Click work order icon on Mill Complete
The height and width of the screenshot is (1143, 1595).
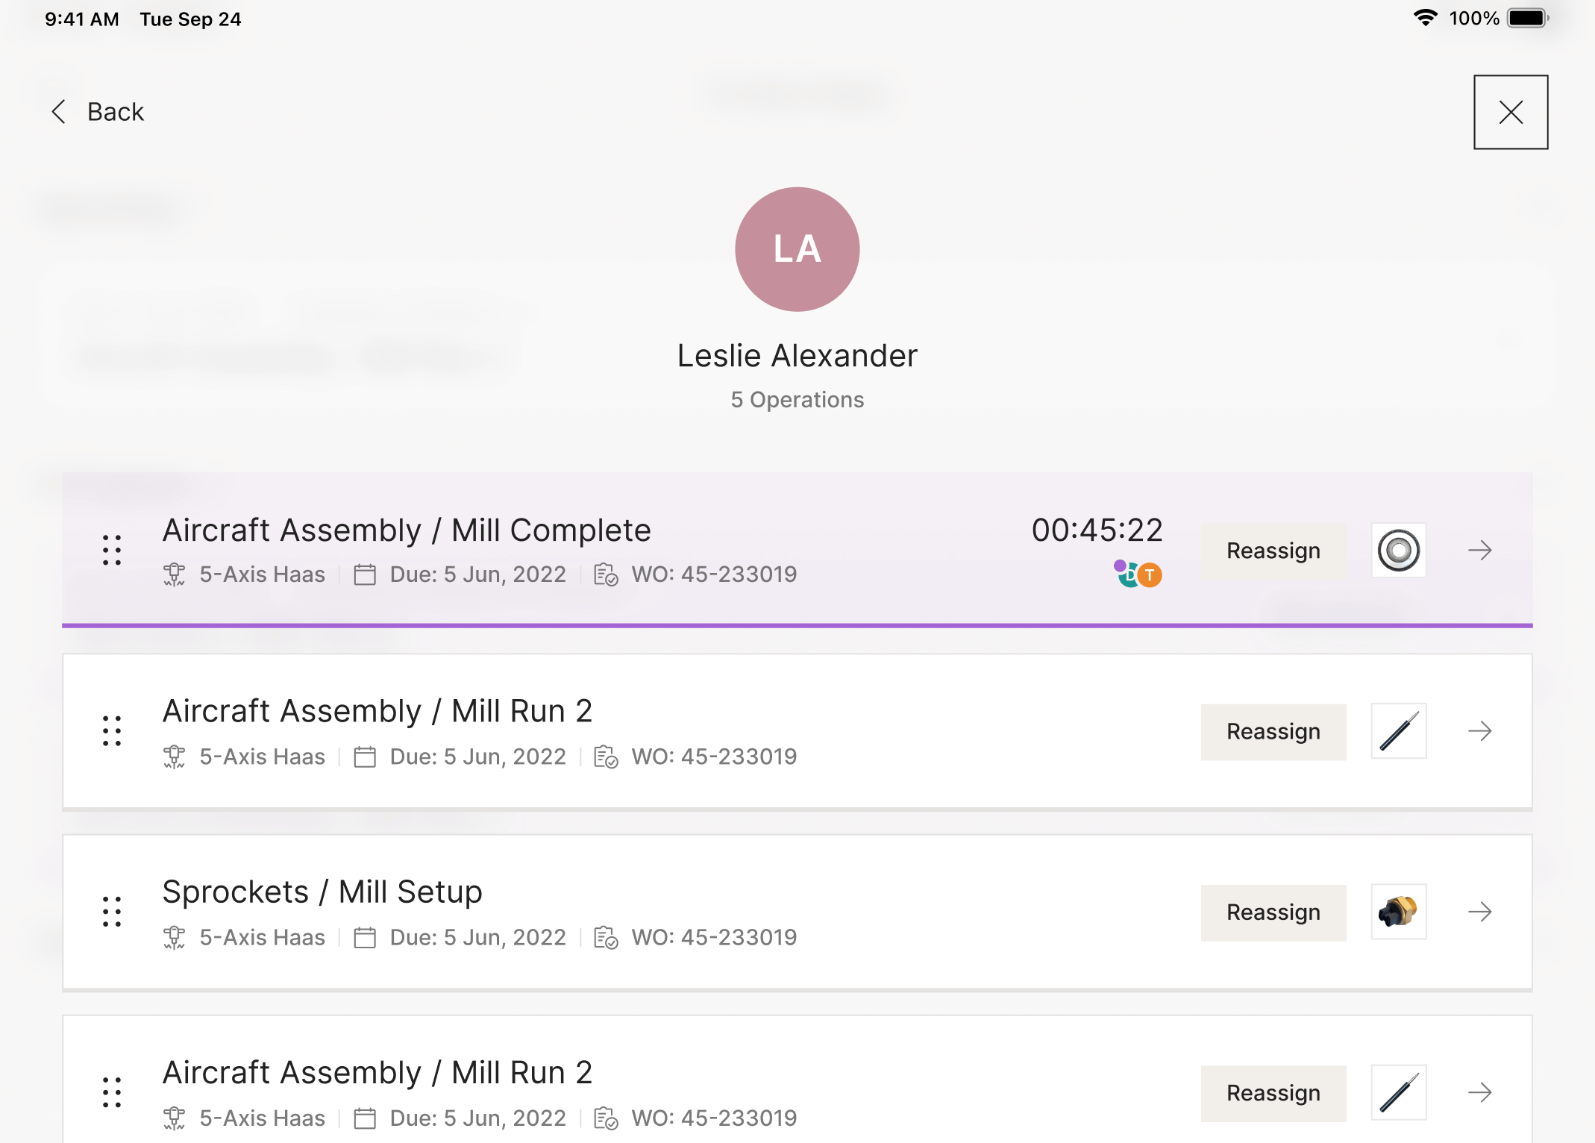tap(606, 575)
